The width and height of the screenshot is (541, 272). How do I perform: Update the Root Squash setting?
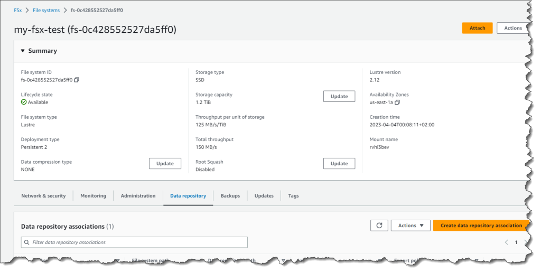click(x=339, y=164)
